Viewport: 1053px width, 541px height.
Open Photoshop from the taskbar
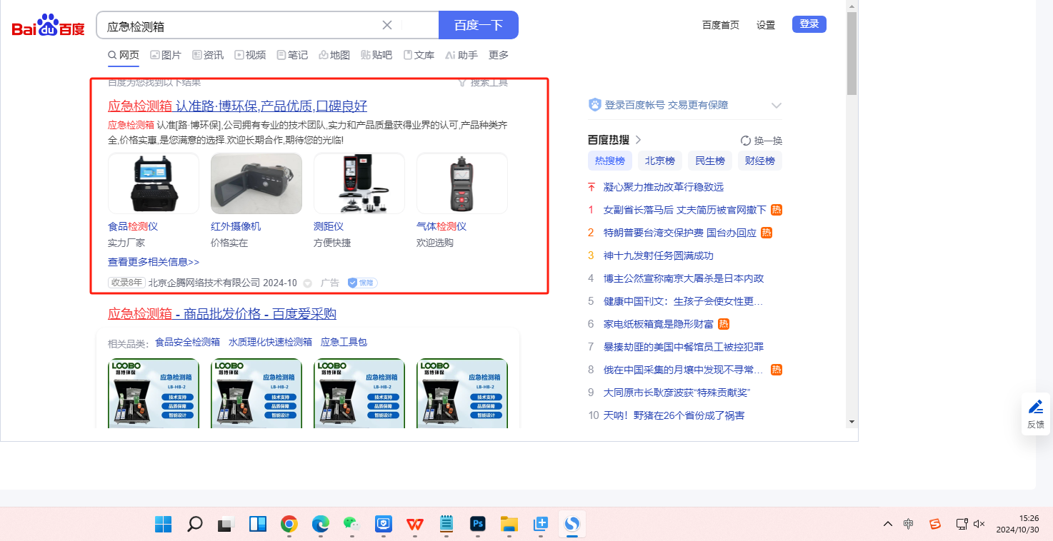point(478,525)
